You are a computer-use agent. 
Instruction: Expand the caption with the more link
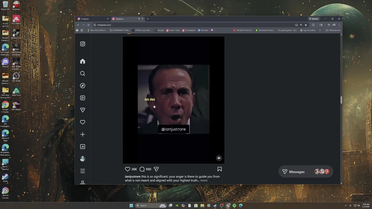point(204,181)
